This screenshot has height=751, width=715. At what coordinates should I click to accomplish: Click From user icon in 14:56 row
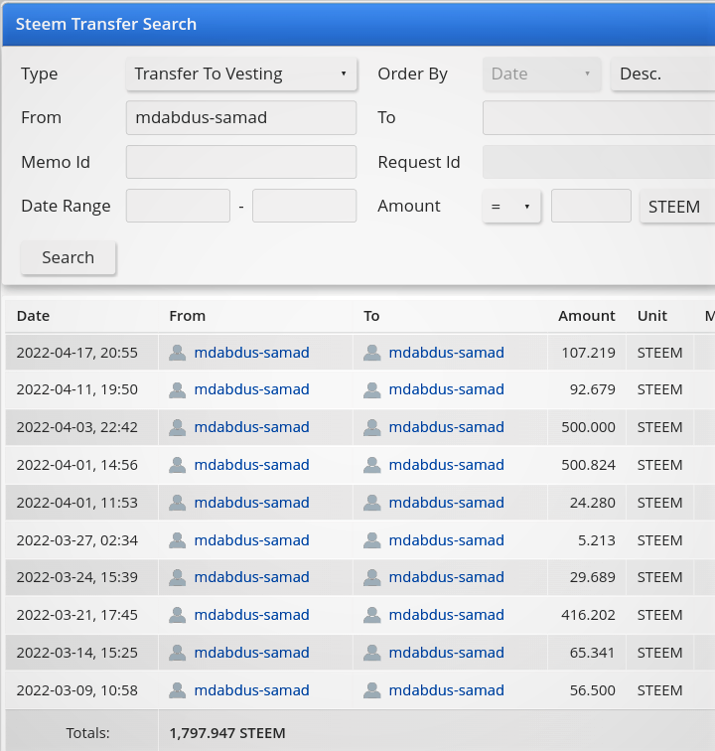pos(177,465)
